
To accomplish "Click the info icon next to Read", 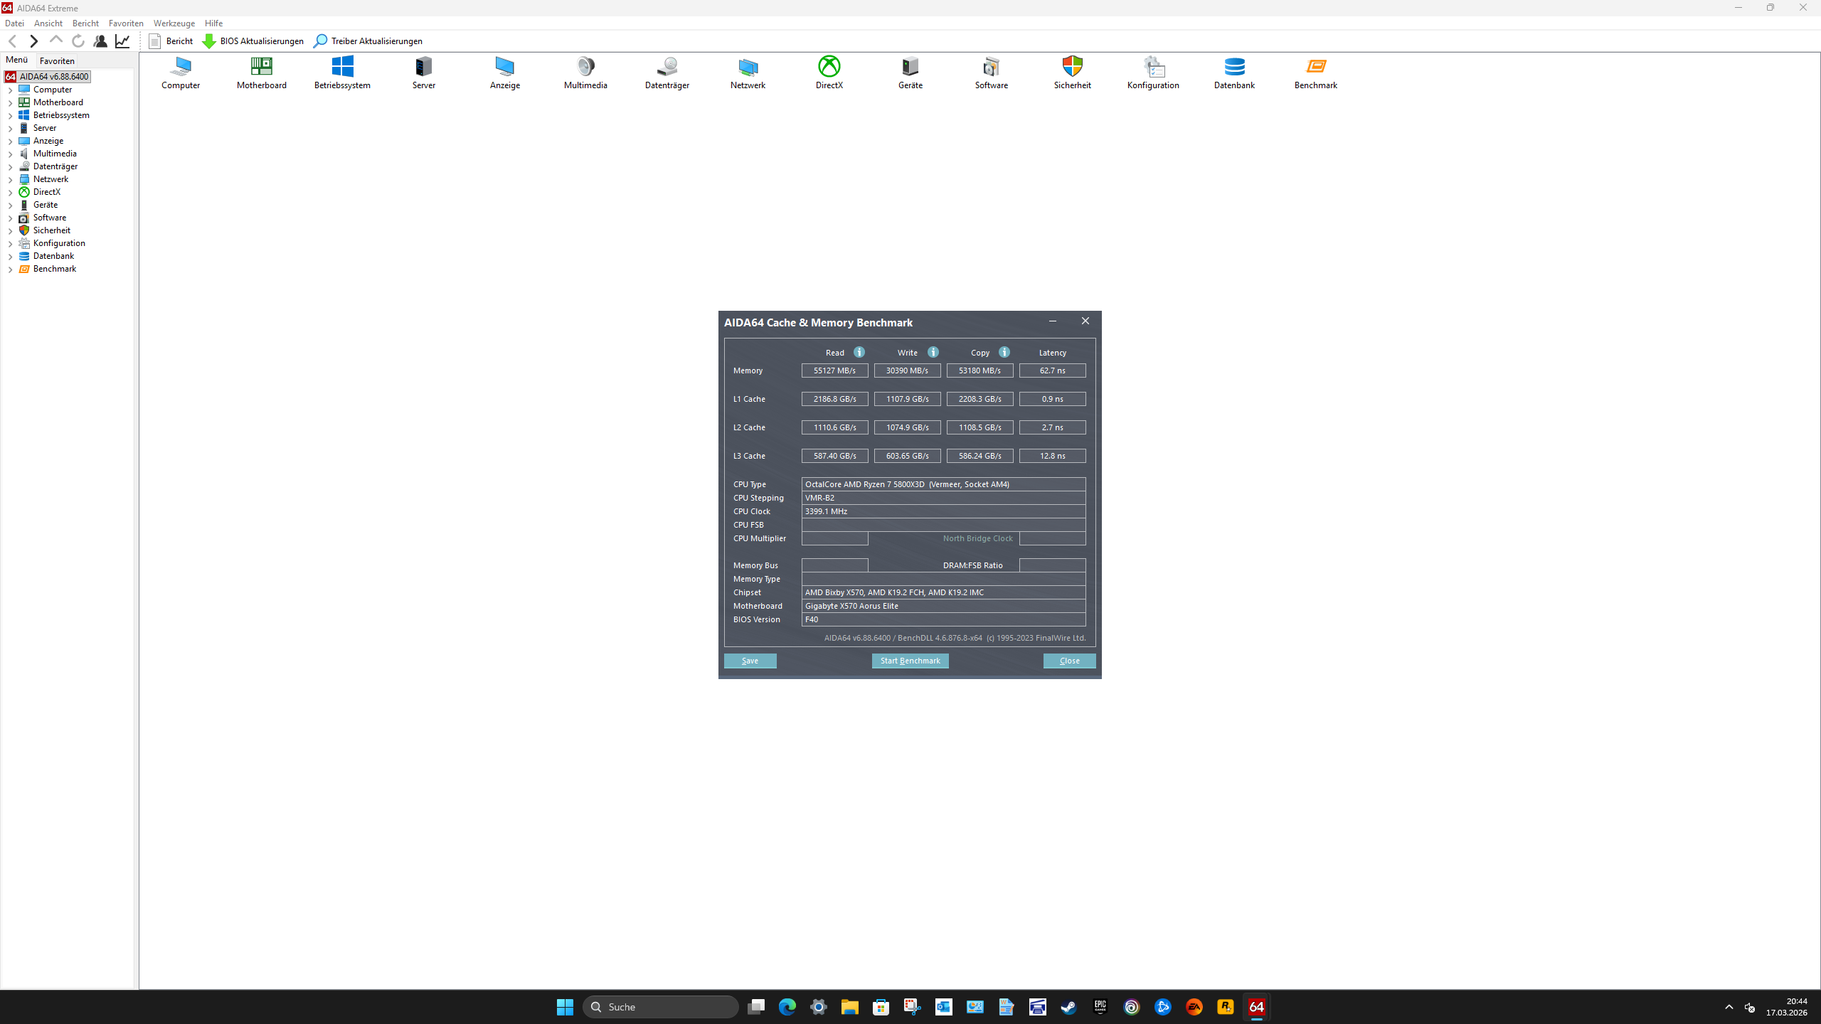I will pos(859,351).
